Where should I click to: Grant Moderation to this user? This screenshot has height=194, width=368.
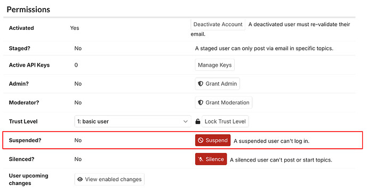click(223, 102)
